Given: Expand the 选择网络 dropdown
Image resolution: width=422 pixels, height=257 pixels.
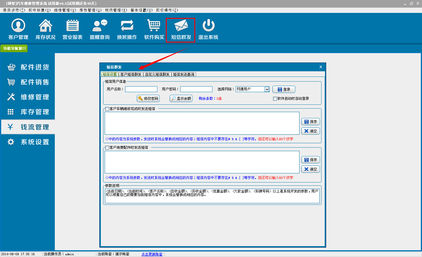Looking at the screenshot, I should (x=267, y=89).
